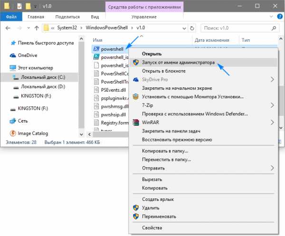Screen dimensions: 285x236
Task: Click navigation pane scroll up arrow
Action: (x=81, y=38)
